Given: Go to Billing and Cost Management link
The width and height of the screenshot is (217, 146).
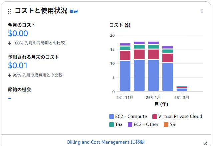Looking at the screenshot, I should (106, 142).
